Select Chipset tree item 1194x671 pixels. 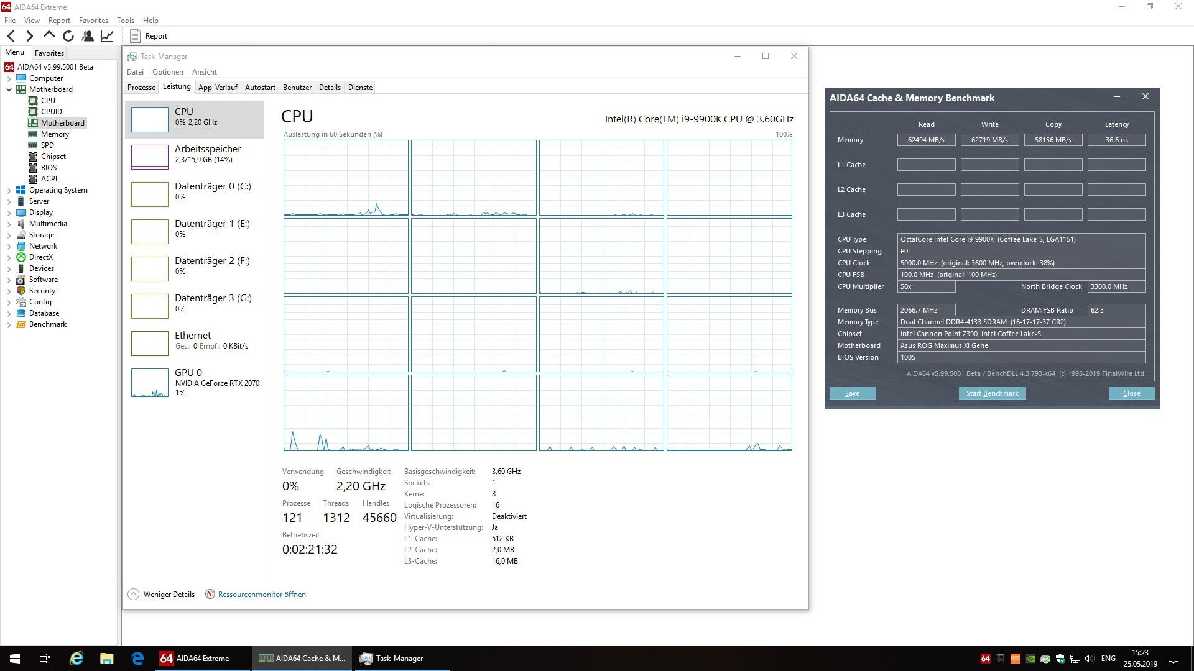point(53,156)
